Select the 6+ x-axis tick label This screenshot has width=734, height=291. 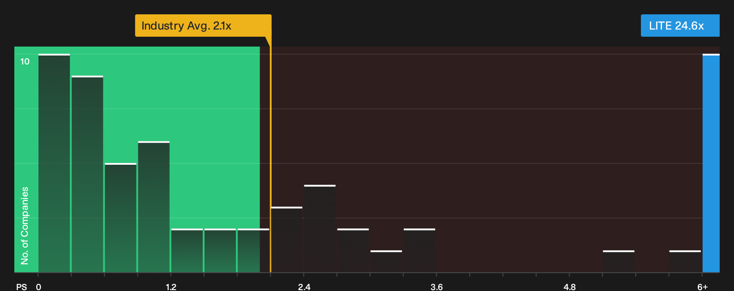[x=703, y=287]
